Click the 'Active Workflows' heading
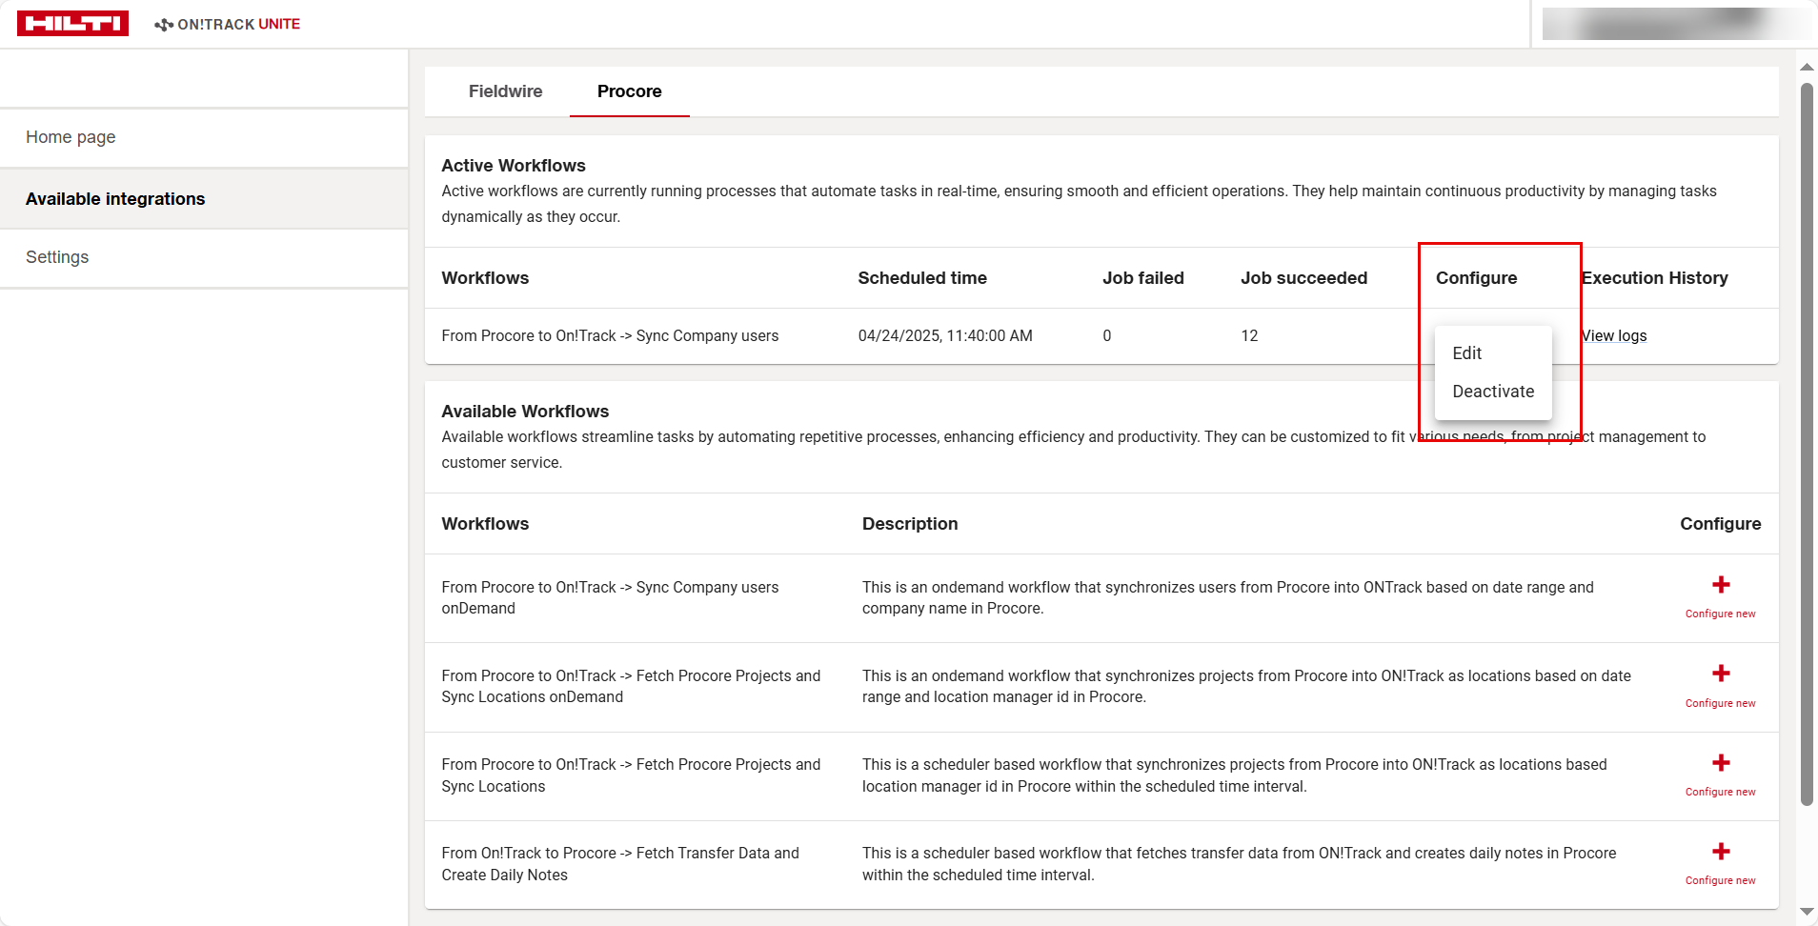 point(514,166)
